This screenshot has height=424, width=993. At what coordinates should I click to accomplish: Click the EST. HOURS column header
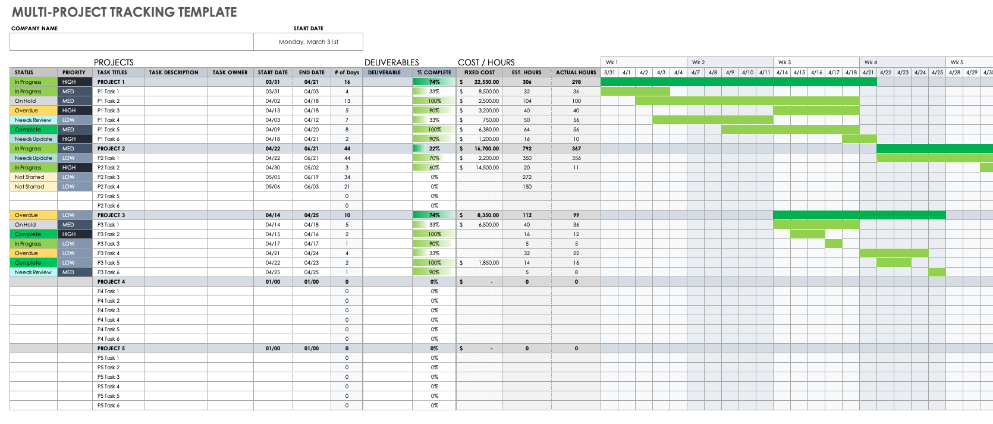(x=527, y=73)
